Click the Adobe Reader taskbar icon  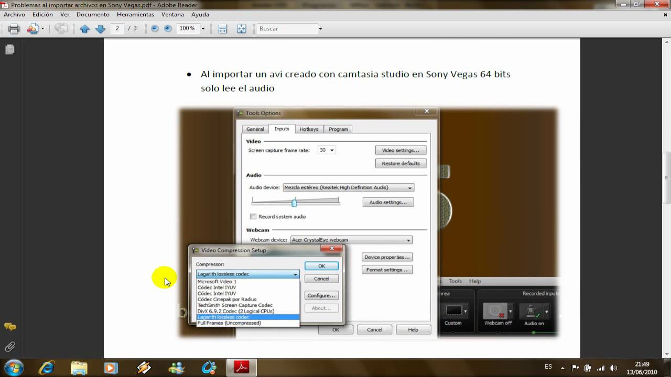pos(242,368)
